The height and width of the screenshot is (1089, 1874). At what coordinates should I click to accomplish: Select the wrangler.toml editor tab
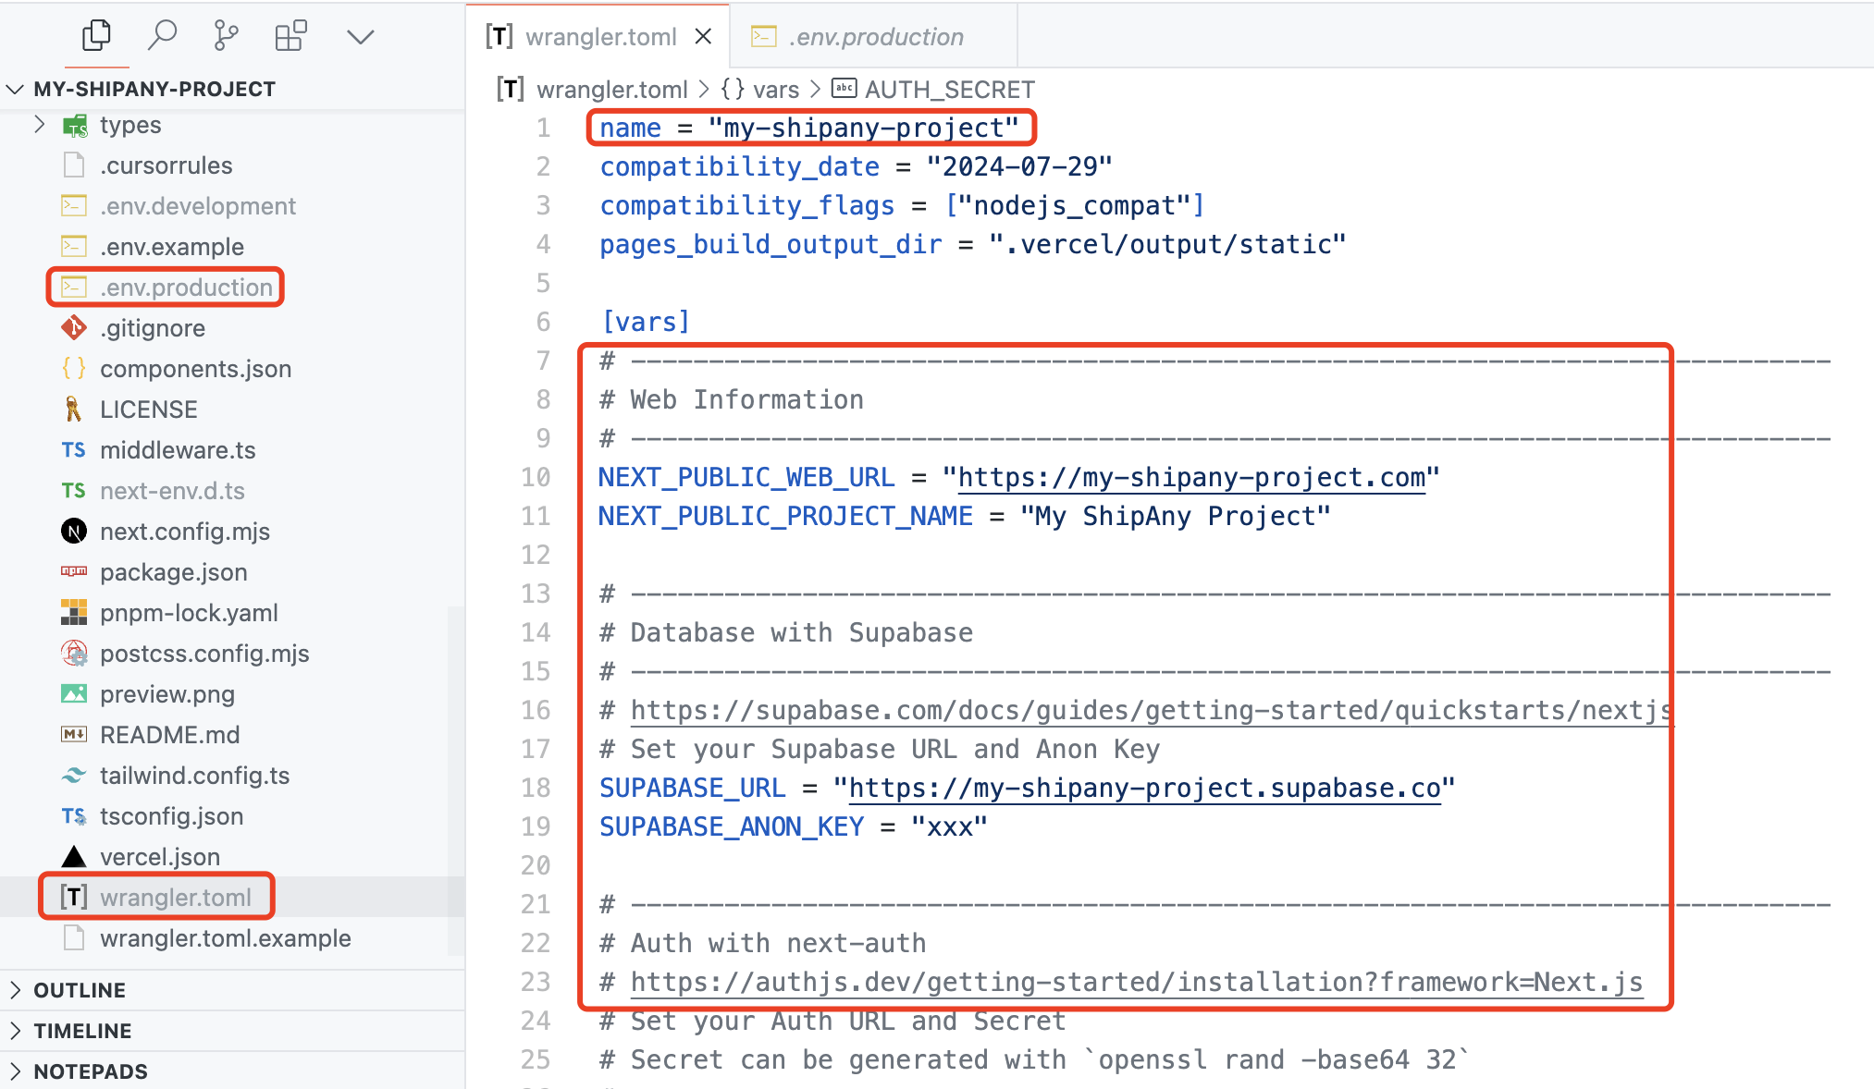tap(599, 37)
